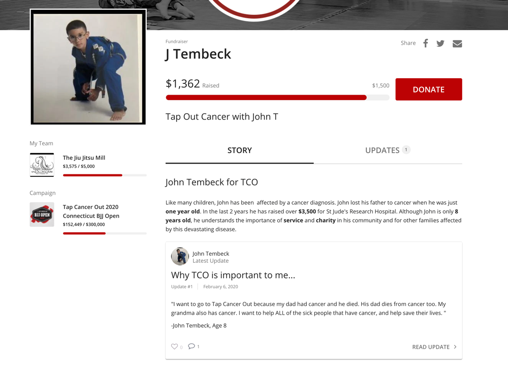Image resolution: width=508 pixels, height=367 pixels.
Task: Open "Why TCO is important to me..." update
Action: [233, 275]
